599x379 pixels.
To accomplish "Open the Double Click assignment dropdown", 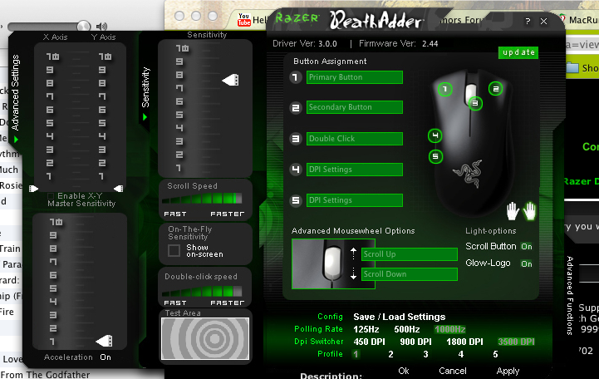I will tap(355, 139).
